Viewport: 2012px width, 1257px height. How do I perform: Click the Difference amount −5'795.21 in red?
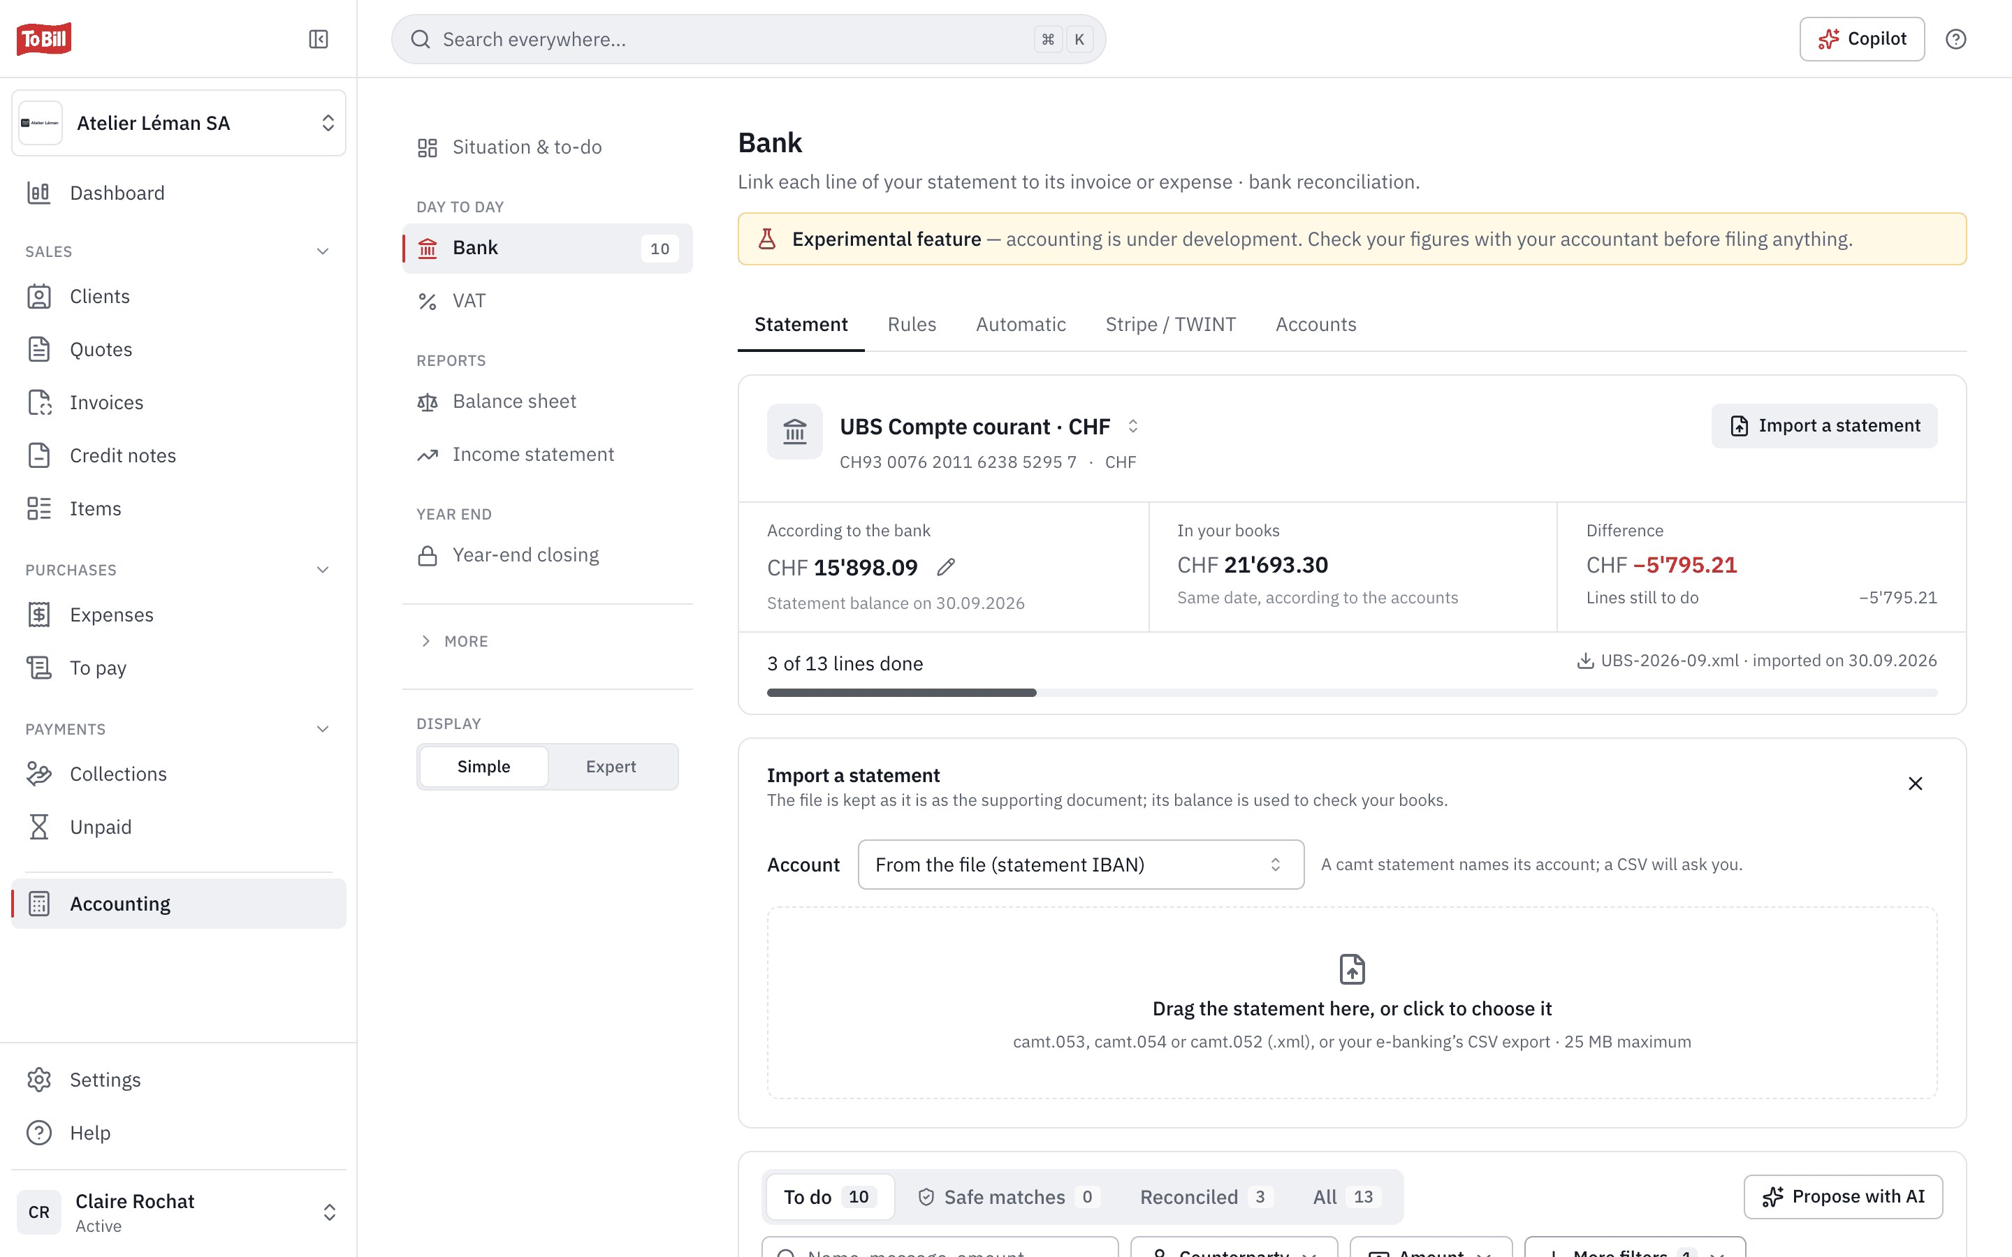1685,566
